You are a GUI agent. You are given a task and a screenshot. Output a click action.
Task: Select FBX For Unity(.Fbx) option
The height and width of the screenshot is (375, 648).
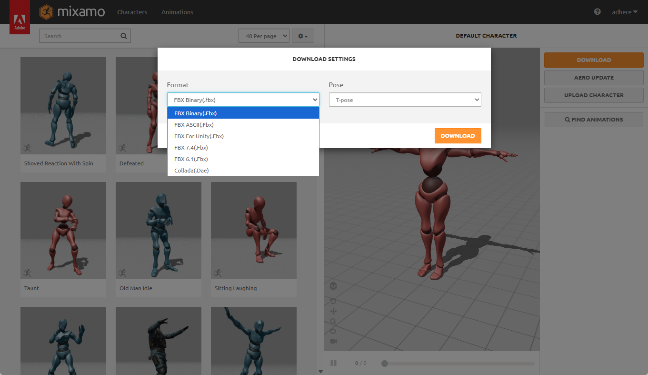click(243, 136)
